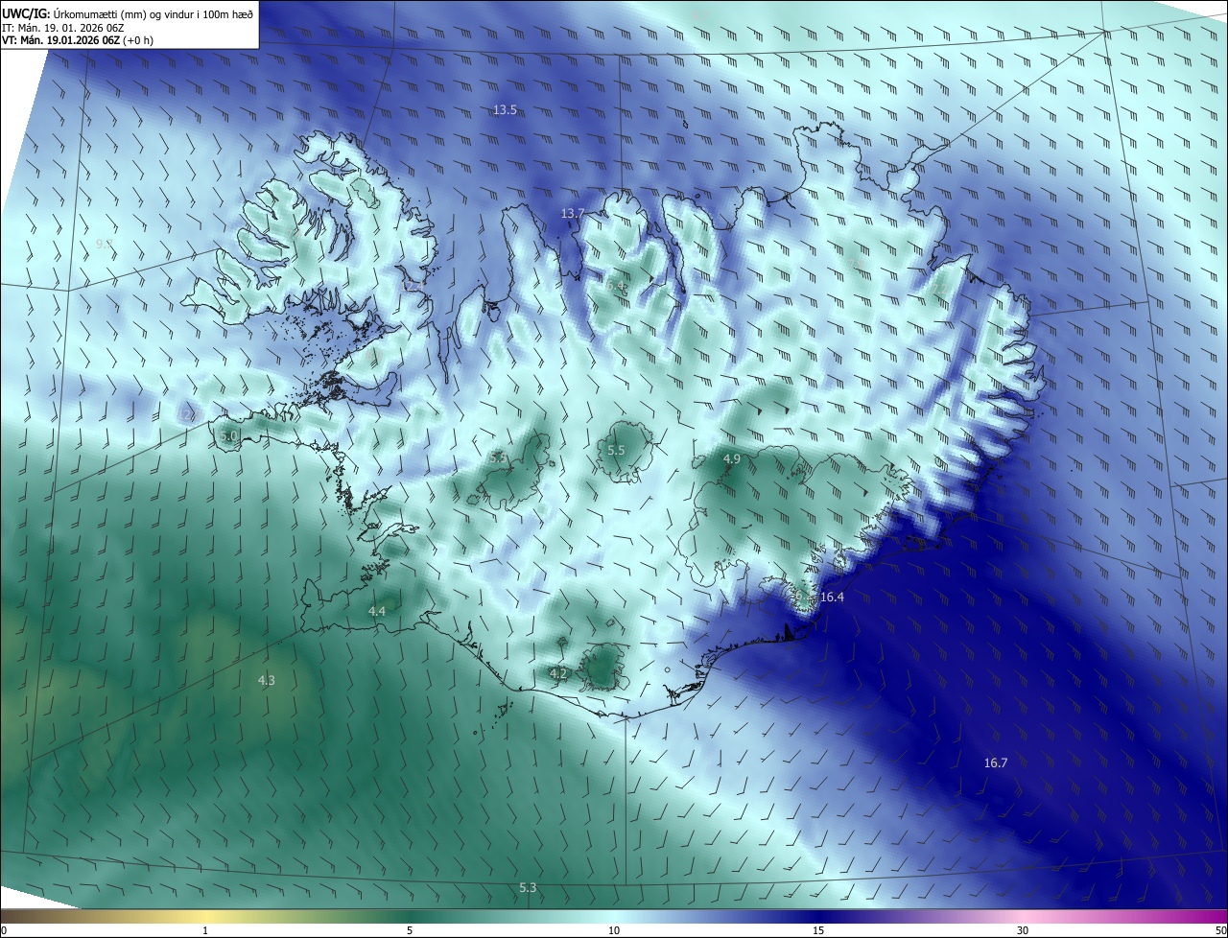Click the color scale tick label 5
The height and width of the screenshot is (938, 1228).
click(x=410, y=930)
